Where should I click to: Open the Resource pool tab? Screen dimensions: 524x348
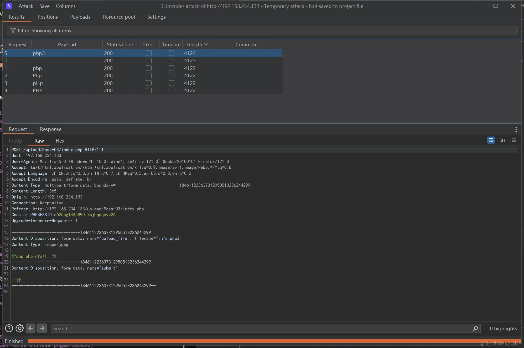(119, 17)
